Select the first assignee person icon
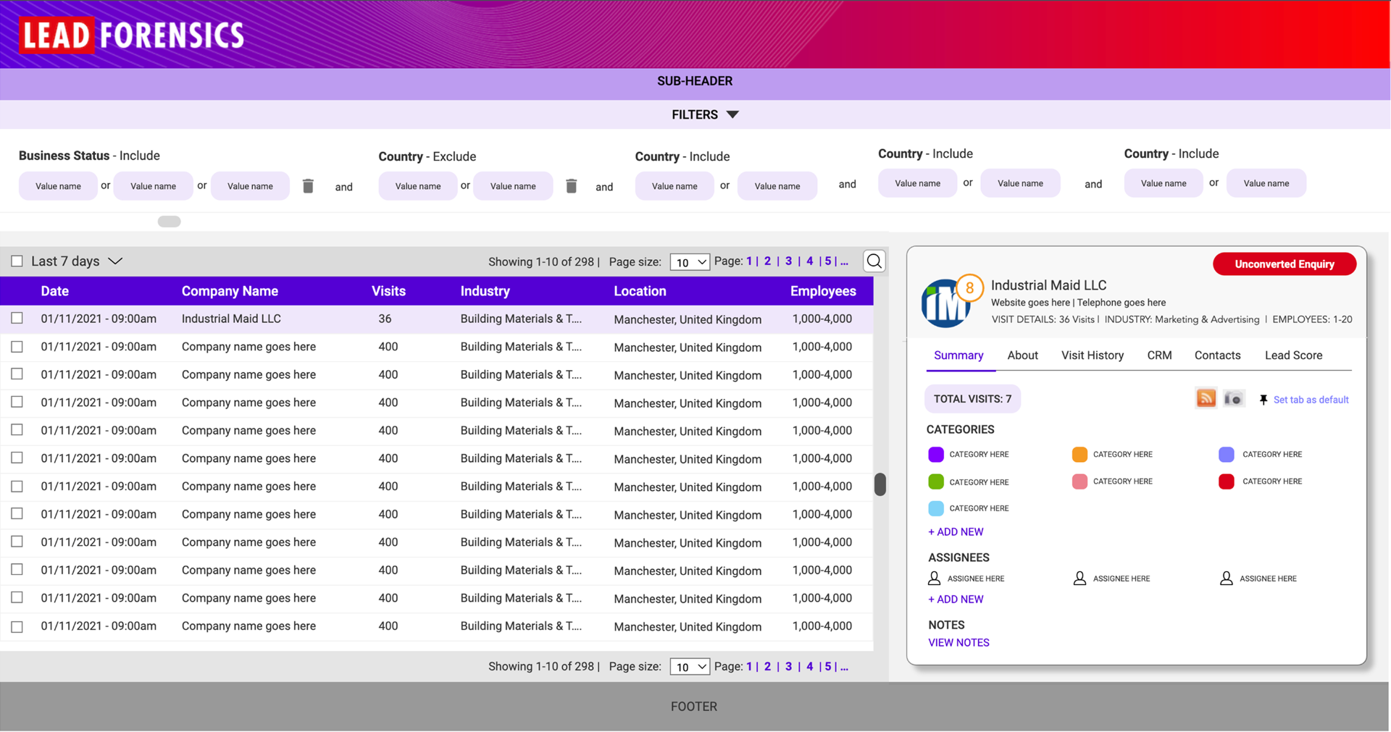This screenshot has height=732, width=1391. click(934, 579)
